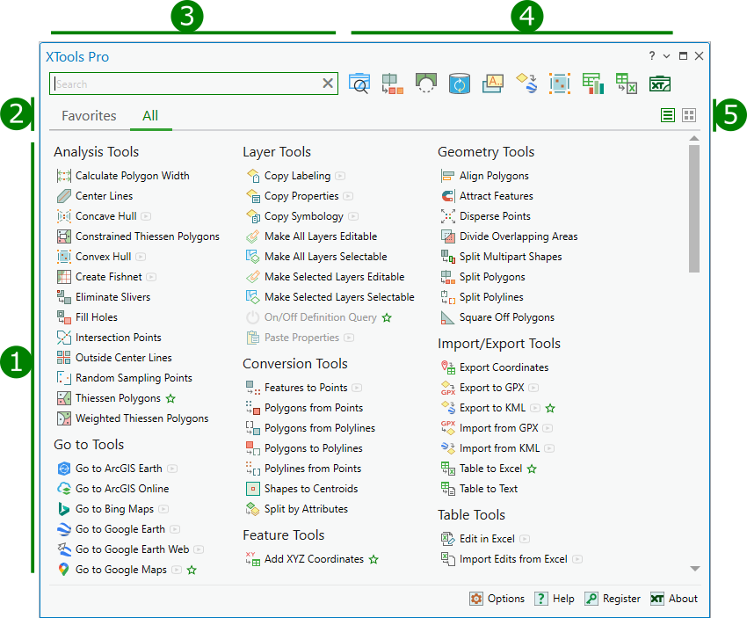747x618 pixels.
Task: Click the Edit in Excel tool icon
Action: (448, 539)
